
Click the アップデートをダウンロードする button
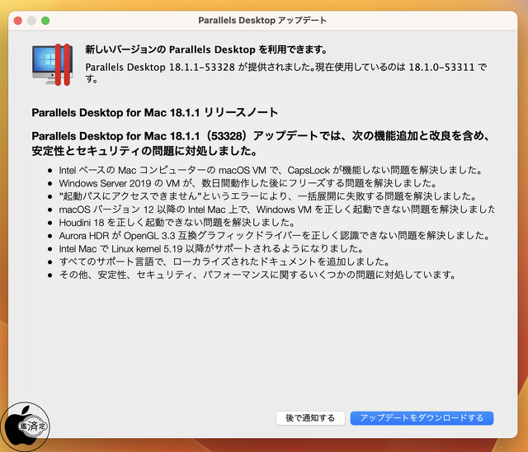tap(422, 418)
